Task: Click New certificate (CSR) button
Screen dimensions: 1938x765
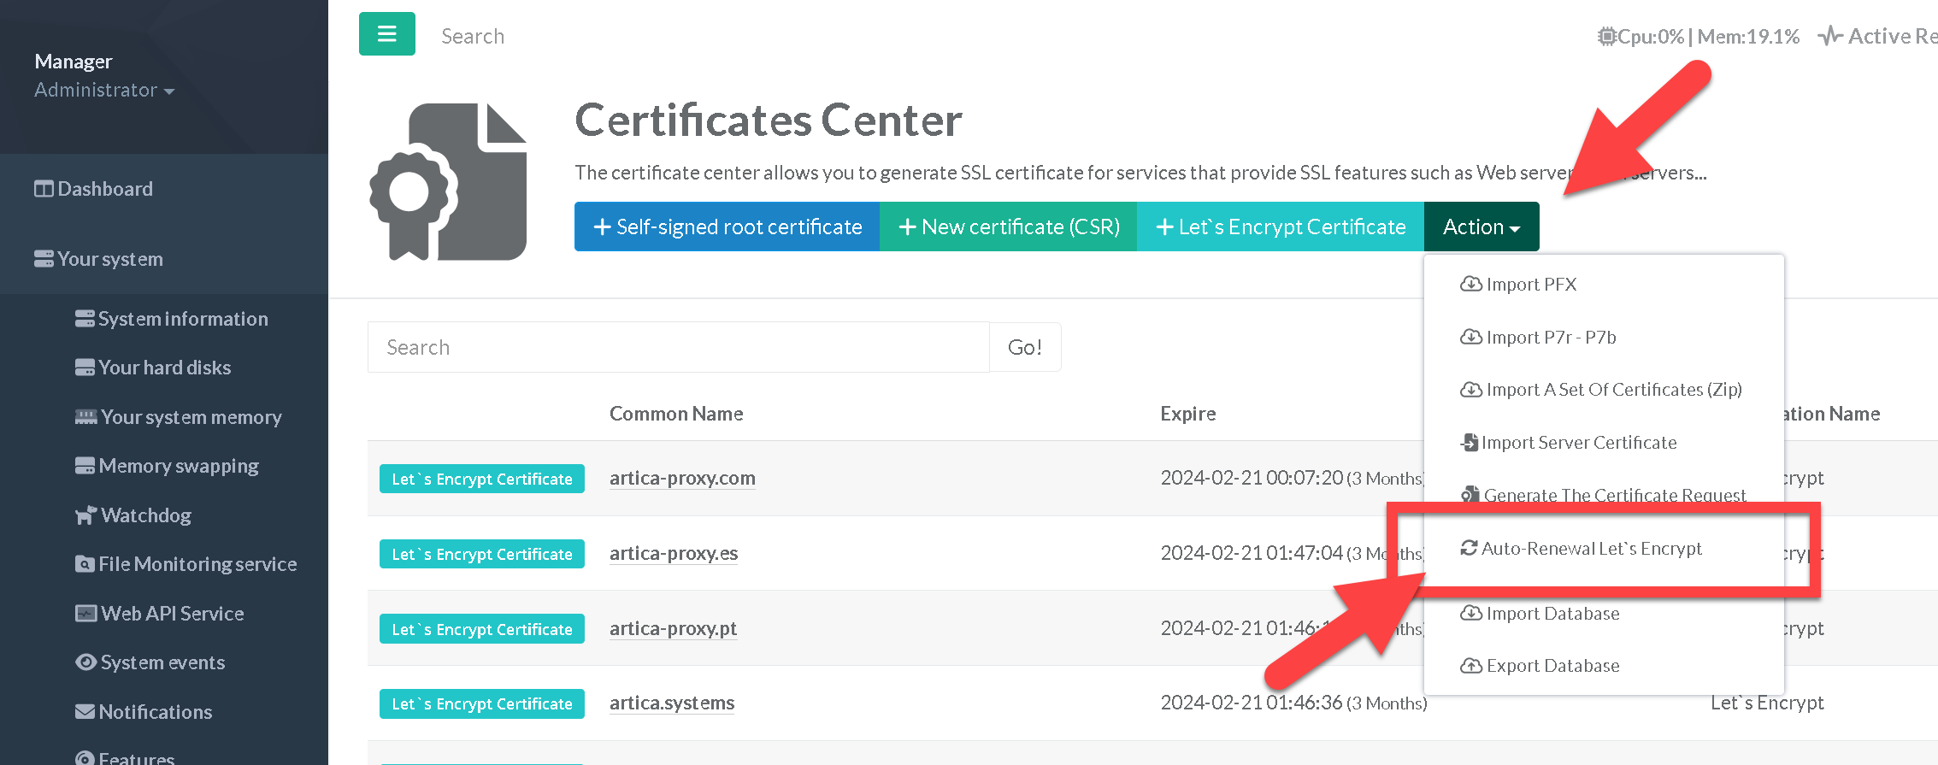Action: 1008,227
